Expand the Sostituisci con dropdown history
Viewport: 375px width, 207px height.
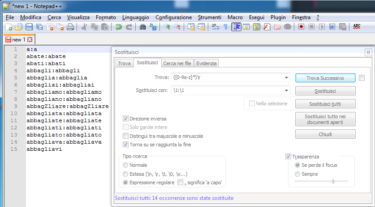coord(286,91)
